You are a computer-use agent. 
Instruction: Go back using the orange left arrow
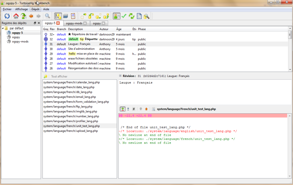[31, 16]
